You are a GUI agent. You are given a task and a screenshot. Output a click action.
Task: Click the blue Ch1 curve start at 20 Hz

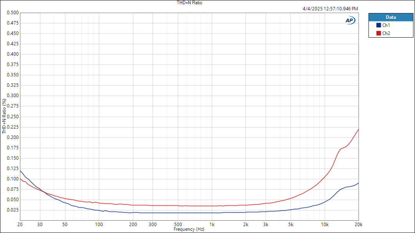pos(20,170)
